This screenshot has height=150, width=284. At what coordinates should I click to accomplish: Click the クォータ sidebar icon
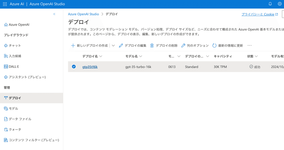tap(6, 129)
